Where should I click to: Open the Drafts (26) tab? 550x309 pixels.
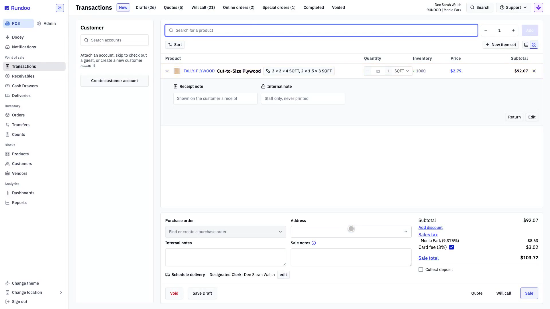click(146, 7)
